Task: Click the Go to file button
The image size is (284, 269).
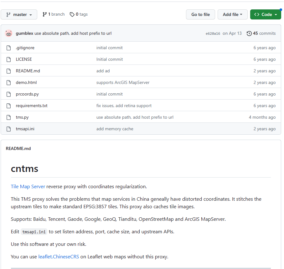Action: [200, 14]
